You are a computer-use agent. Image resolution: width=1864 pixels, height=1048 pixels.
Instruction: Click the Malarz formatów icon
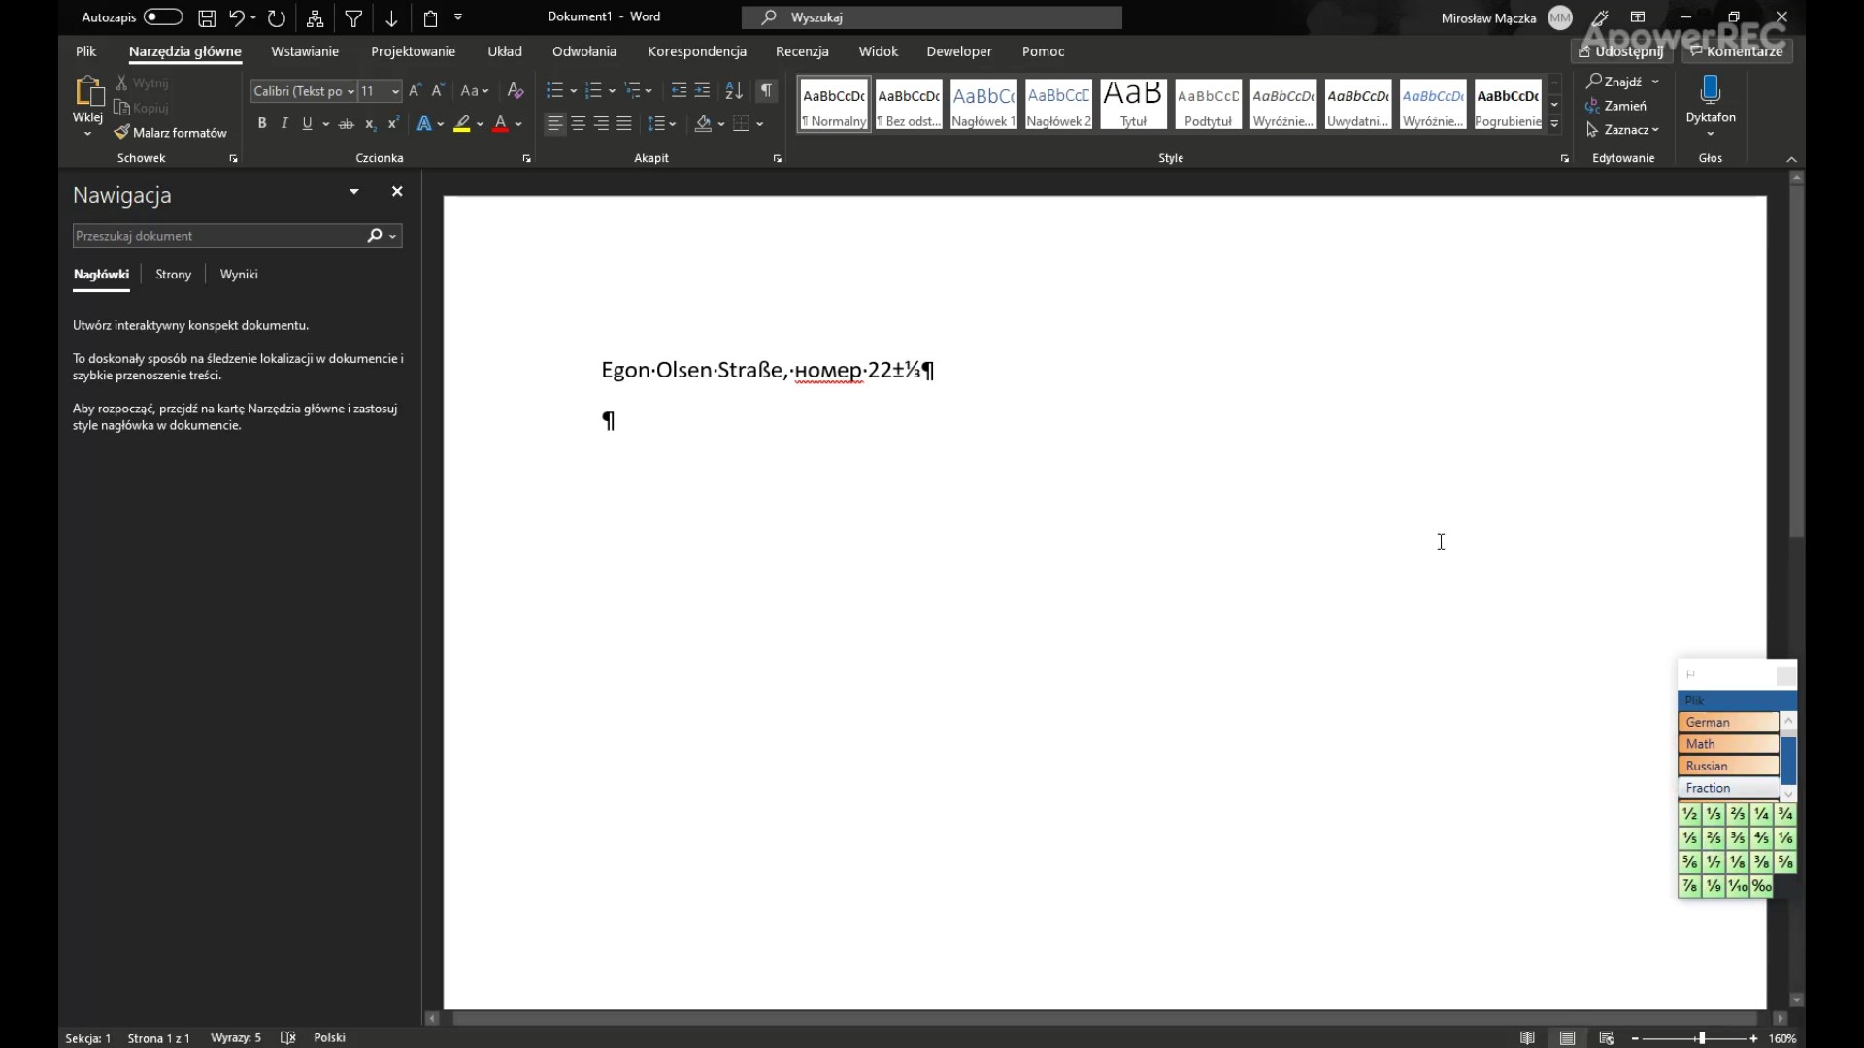click(121, 132)
